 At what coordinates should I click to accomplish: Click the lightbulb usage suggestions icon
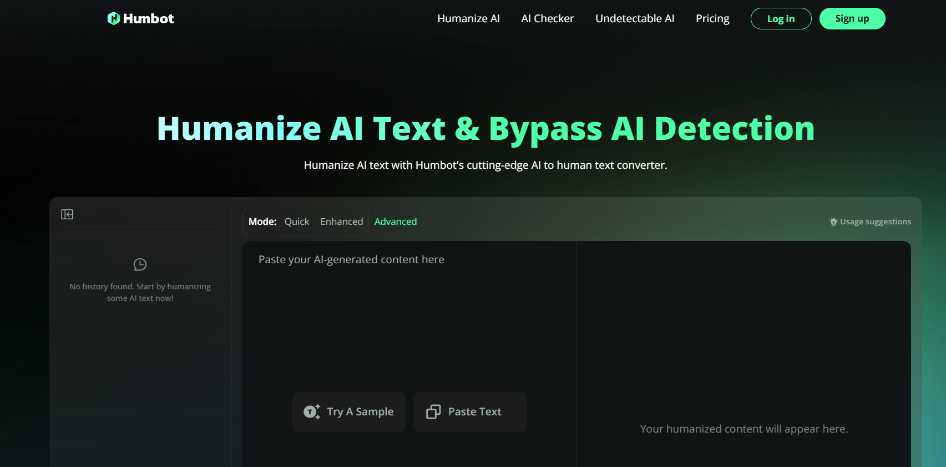pos(833,222)
